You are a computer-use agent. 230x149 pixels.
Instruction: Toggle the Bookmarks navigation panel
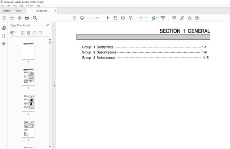pyautogui.click(x=4, y=36)
